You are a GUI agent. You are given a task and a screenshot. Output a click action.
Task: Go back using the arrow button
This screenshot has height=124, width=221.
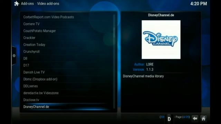[x=195, y=118]
